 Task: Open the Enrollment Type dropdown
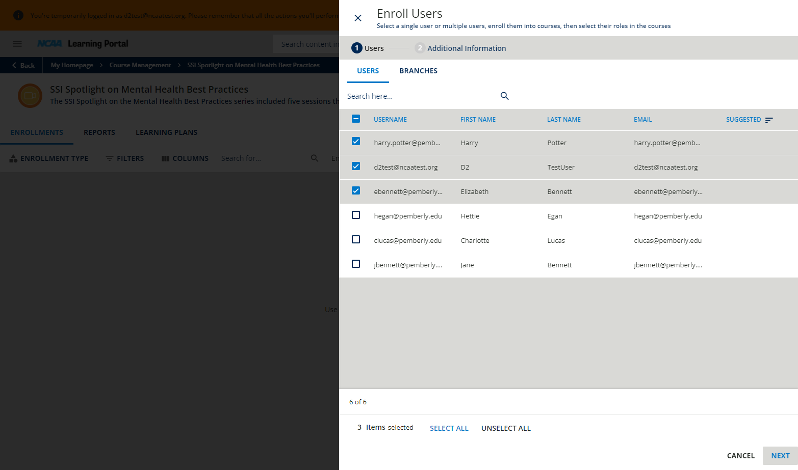click(x=49, y=158)
